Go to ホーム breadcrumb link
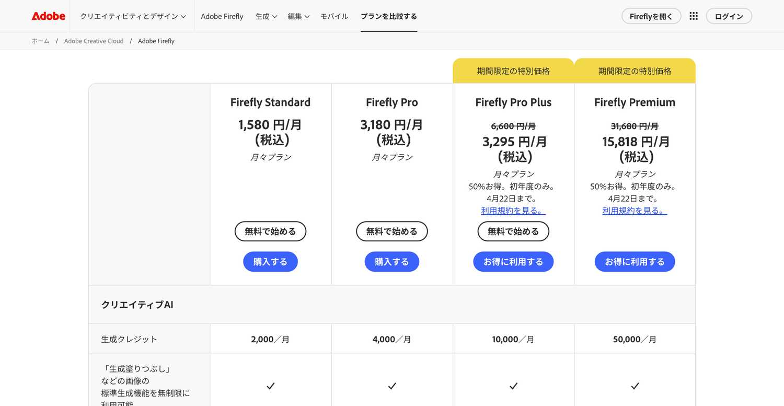 (x=40, y=40)
